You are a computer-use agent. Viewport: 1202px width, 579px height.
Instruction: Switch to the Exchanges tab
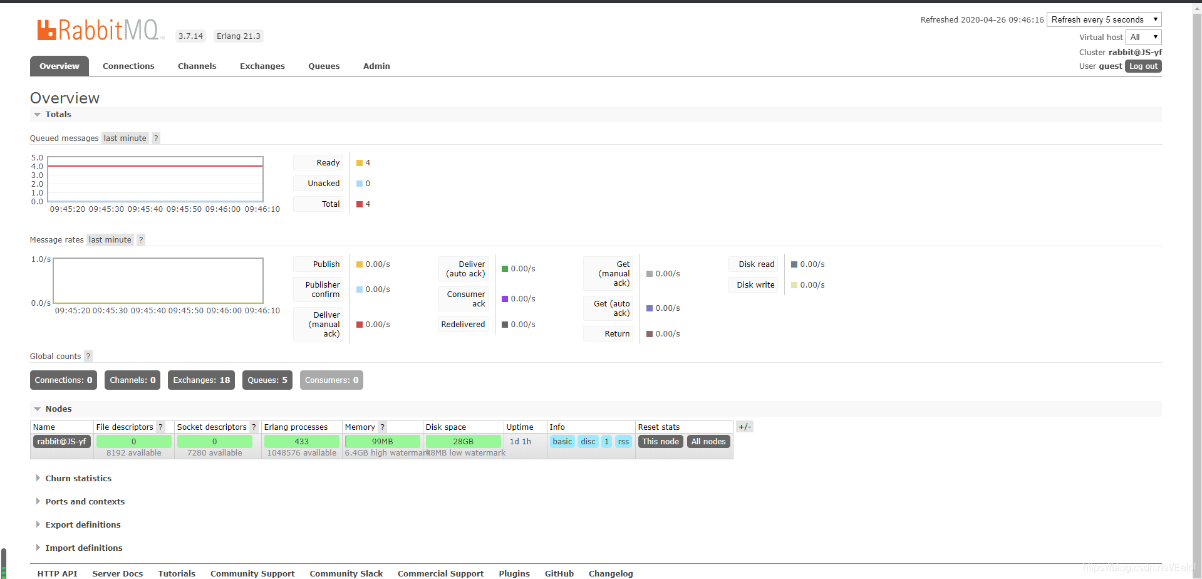262,66
